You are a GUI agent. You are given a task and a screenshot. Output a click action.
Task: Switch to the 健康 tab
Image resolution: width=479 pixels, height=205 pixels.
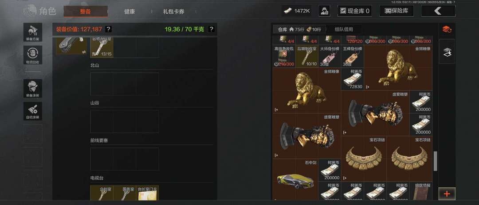pos(130,12)
